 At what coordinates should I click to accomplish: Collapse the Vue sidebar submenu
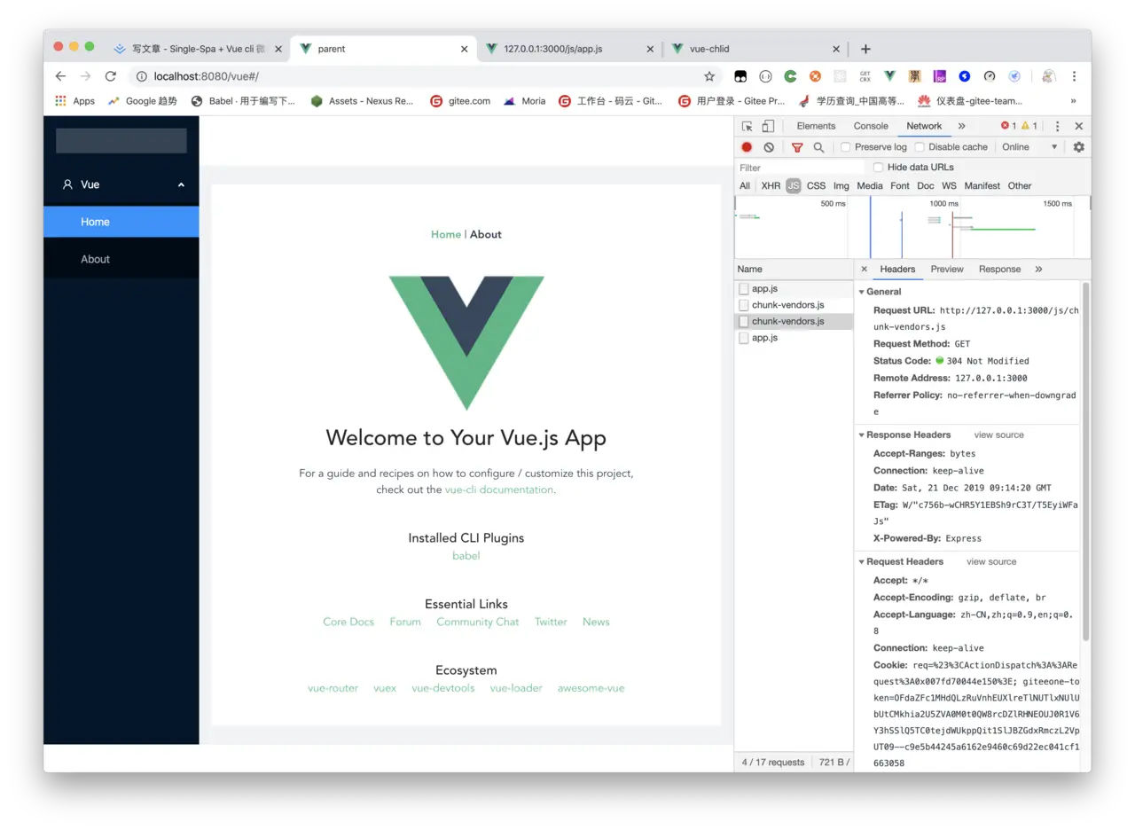(181, 184)
